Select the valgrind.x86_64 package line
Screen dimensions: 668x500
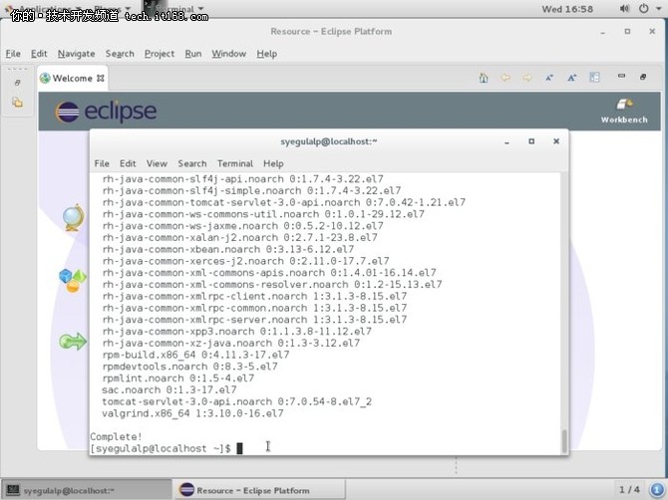192,413
